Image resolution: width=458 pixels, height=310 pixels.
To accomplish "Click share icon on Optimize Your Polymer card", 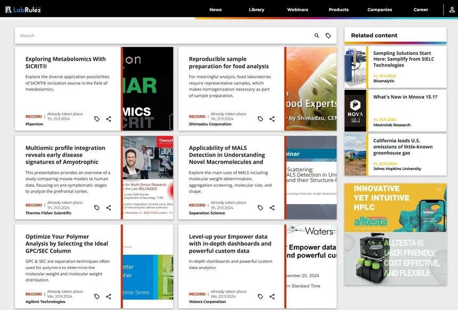I will pos(109,297).
